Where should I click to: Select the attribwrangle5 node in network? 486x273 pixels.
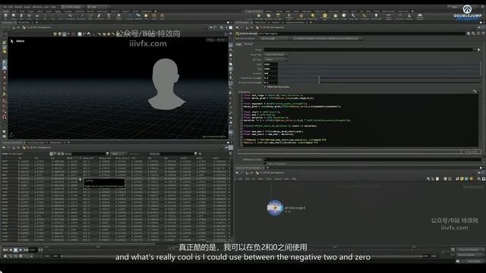pos(275,208)
